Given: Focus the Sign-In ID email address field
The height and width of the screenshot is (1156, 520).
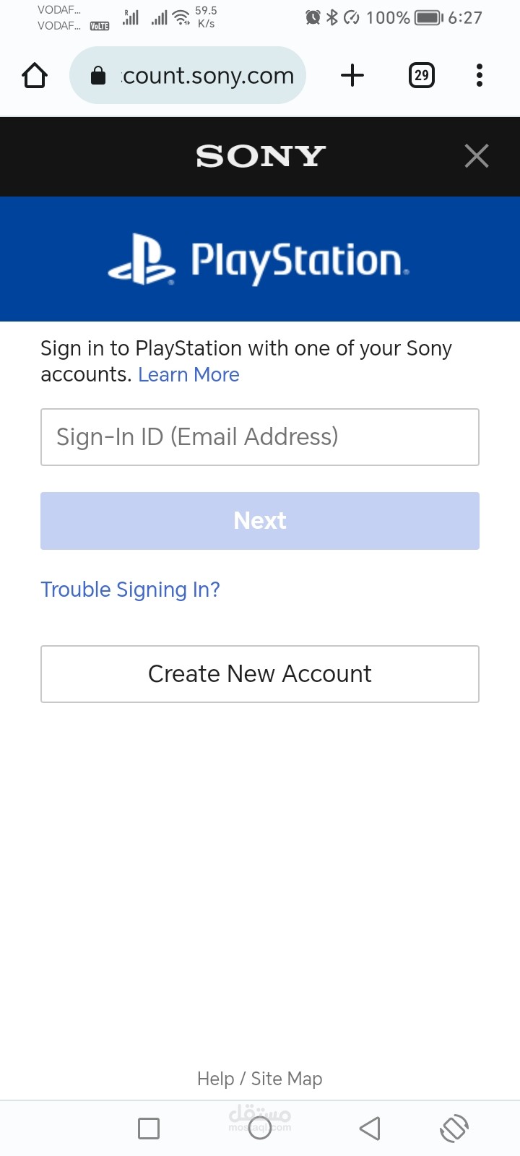Looking at the screenshot, I should point(260,437).
